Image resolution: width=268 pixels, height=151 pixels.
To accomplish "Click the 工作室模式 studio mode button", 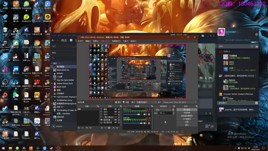I will [x=187, y=119].
